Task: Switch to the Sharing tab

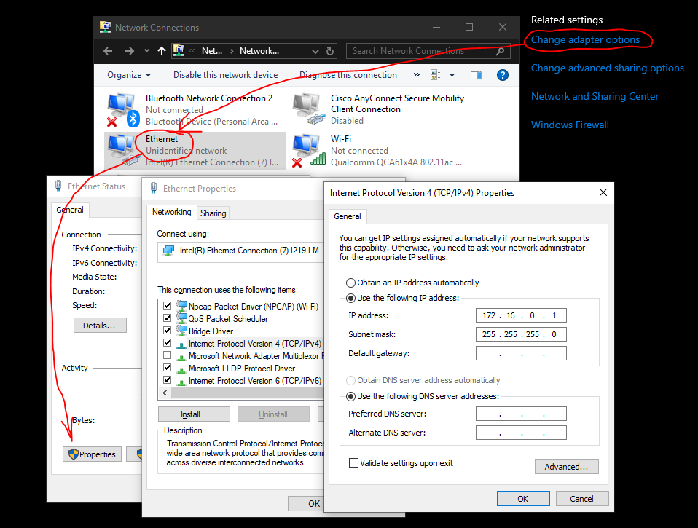Action: (213, 213)
